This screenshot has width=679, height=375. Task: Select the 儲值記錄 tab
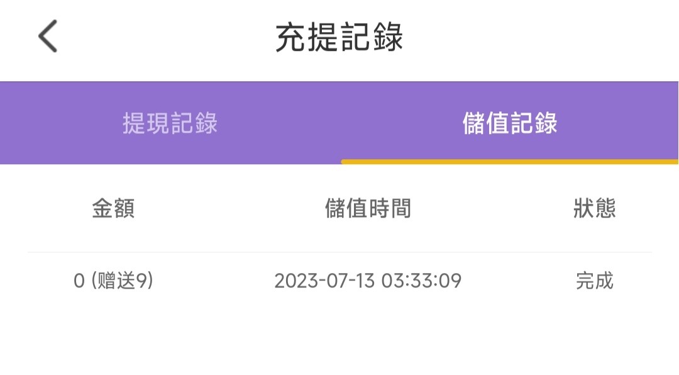510,123
